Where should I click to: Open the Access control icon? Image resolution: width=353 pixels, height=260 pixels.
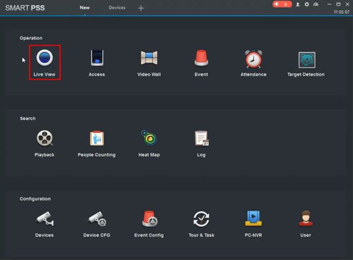click(x=97, y=58)
